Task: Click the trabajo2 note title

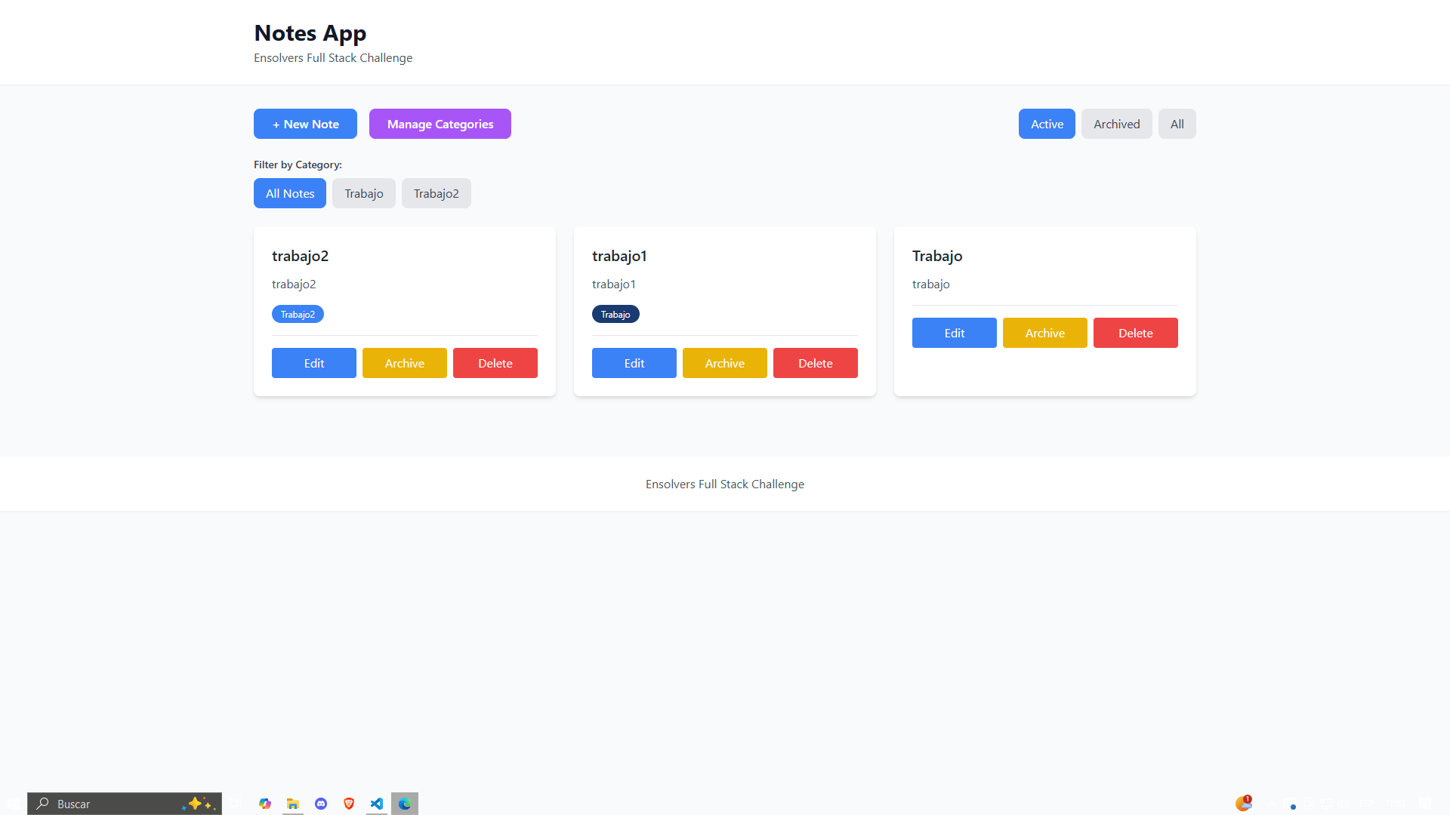Action: [x=300, y=256]
